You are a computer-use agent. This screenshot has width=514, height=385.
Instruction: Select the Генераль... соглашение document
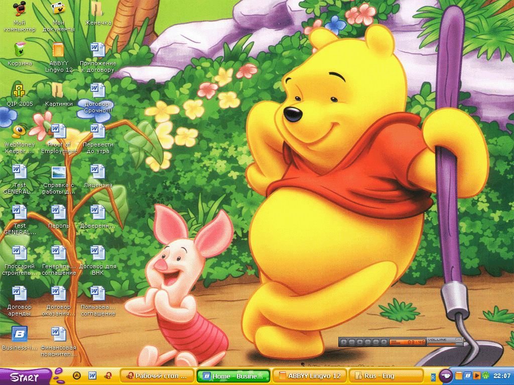(58, 260)
